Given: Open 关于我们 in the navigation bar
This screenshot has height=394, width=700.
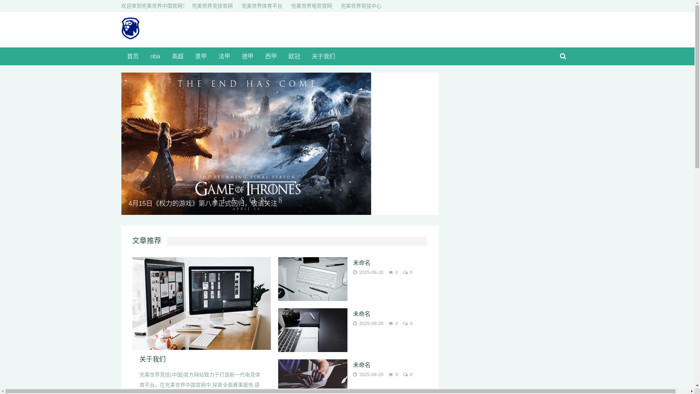Looking at the screenshot, I should (323, 56).
